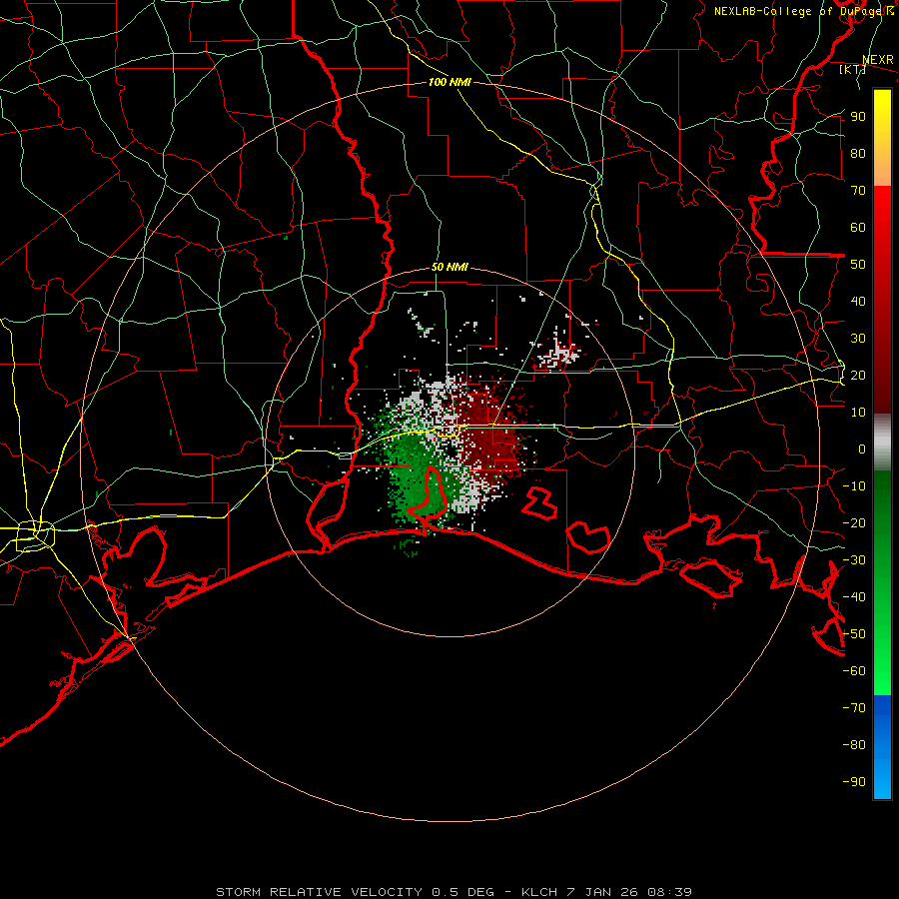Select the red band of the velocity color bar
Image resolution: width=899 pixels, height=899 pixels.
pos(882,300)
